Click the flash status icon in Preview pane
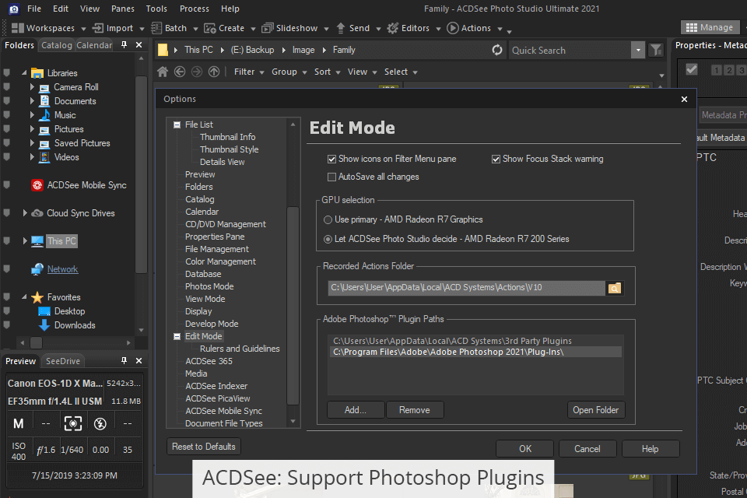The width and height of the screenshot is (747, 498). 100,423
